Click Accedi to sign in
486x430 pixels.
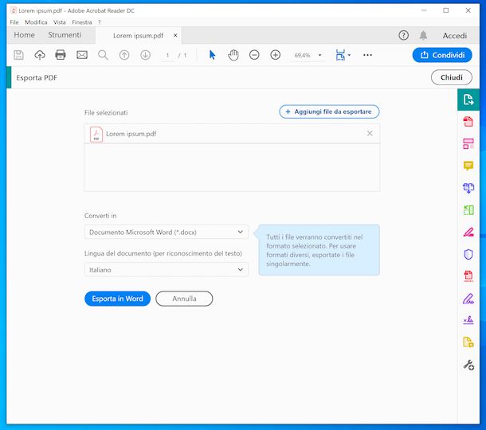click(x=454, y=36)
